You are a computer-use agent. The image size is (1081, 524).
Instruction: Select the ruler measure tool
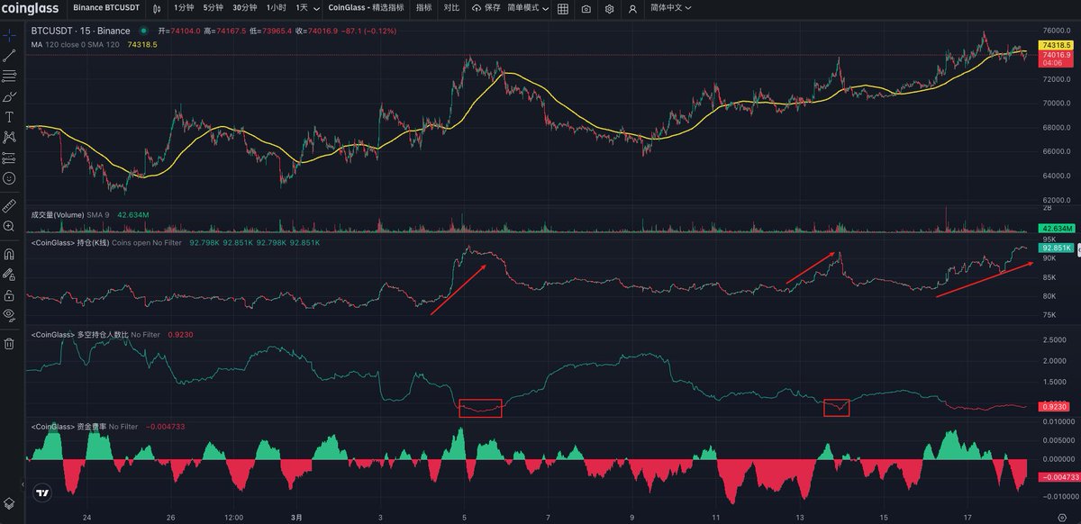(x=9, y=206)
